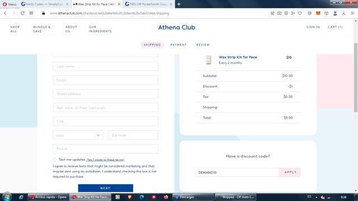The image size is (358, 201).
Task: Select the Shipping checkout step
Action: pyautogui.click(x=152, y=45)
